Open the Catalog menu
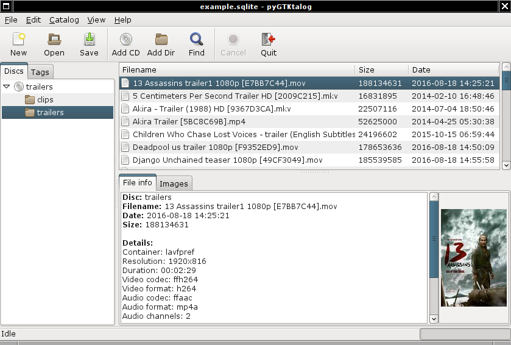This screenshot has width=511, height=345. pyautogui.click(x=64, y=20)
